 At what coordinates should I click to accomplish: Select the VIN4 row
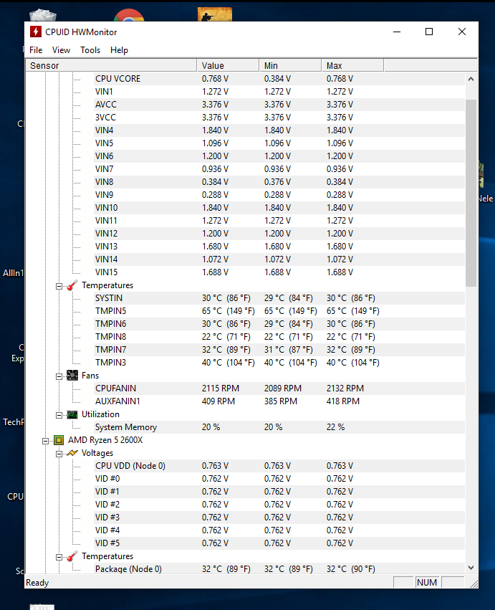pos(279,130)
